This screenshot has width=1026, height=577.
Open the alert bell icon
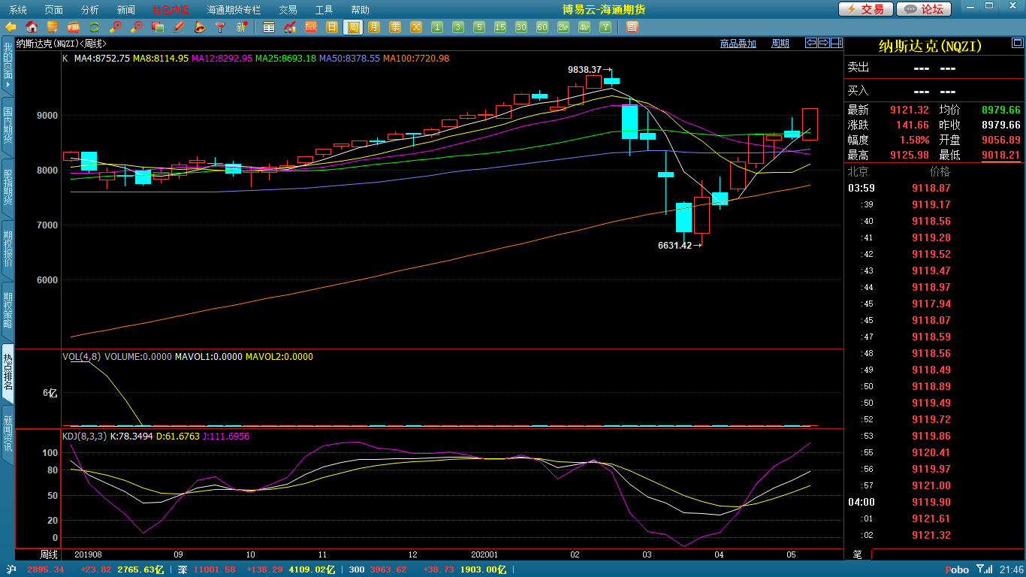pos(200,27)
